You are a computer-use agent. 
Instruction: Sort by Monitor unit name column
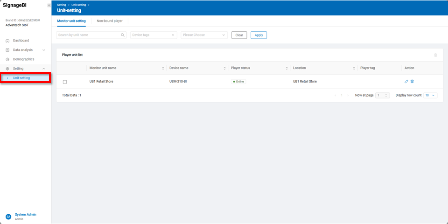pyautogui.click(x=163, y=68)
